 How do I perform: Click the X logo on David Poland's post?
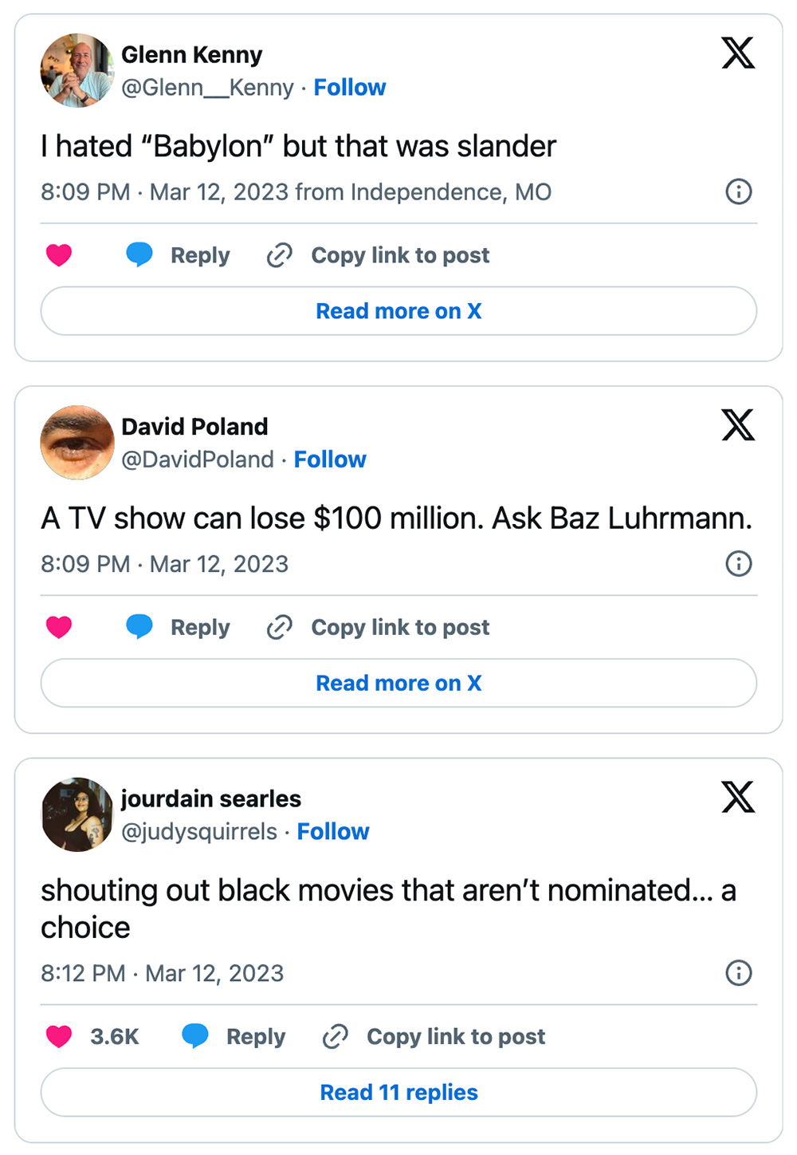point(738,425)
